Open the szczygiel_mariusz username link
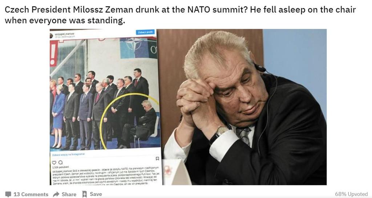Viewport: 372px width, 198px height. 65,34
